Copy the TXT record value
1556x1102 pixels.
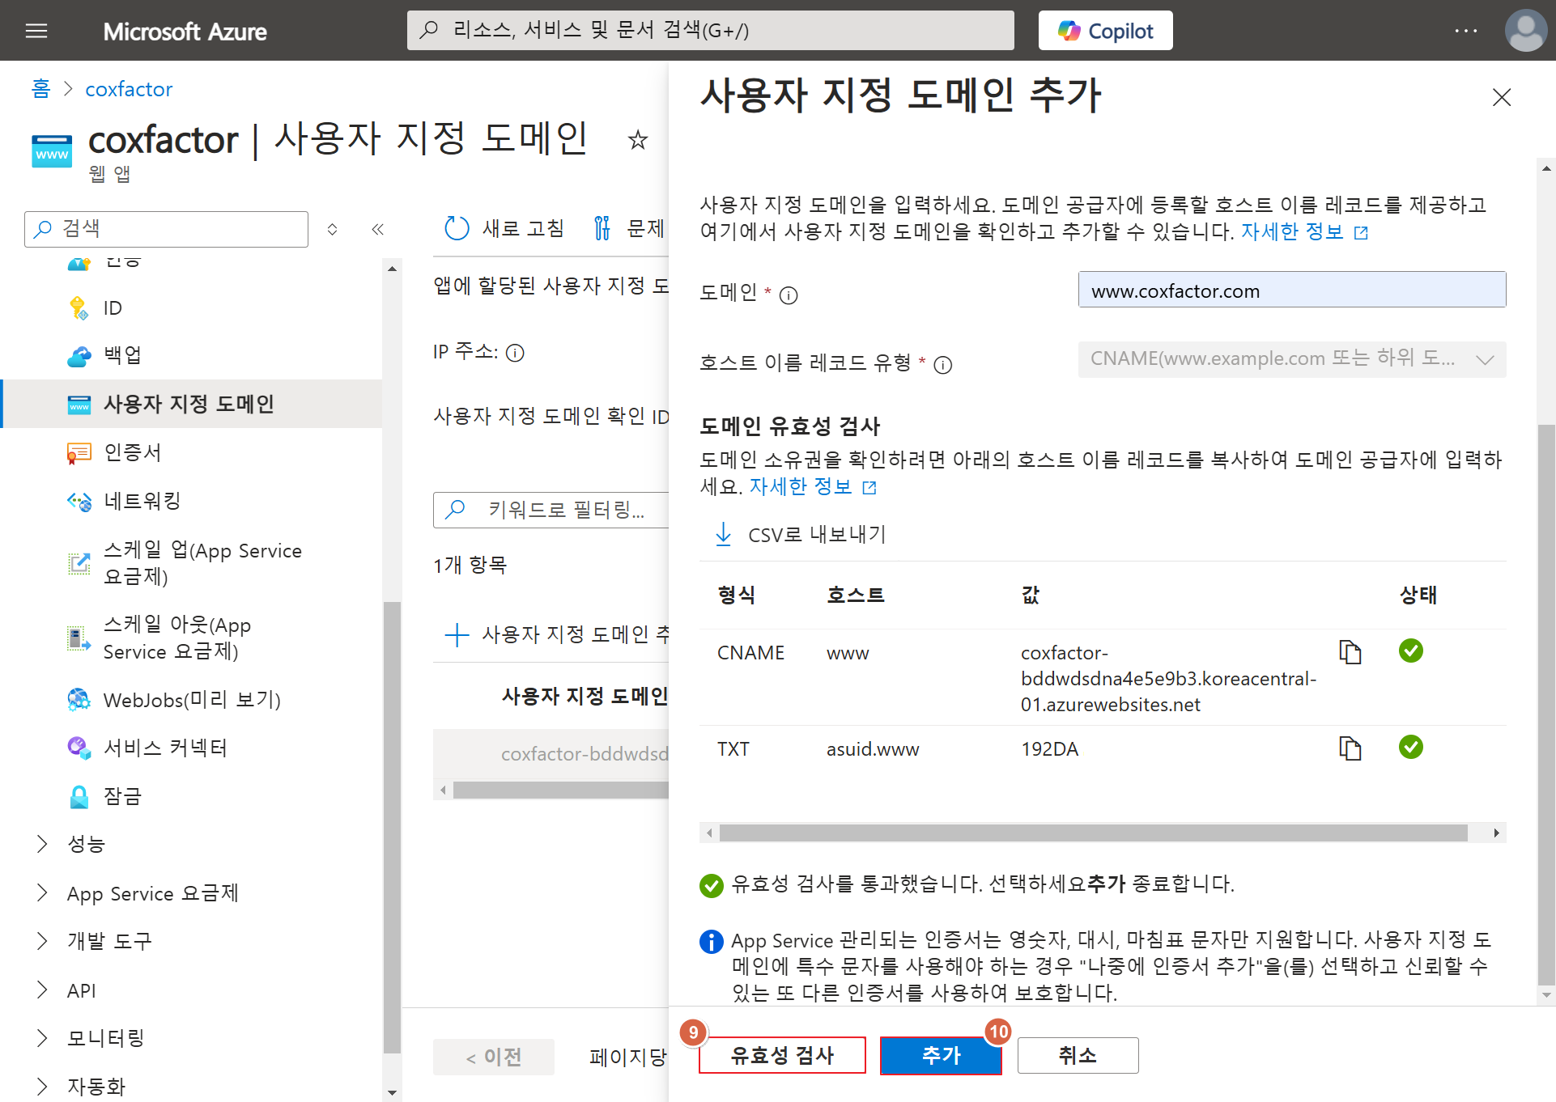tap(1350, 748)
